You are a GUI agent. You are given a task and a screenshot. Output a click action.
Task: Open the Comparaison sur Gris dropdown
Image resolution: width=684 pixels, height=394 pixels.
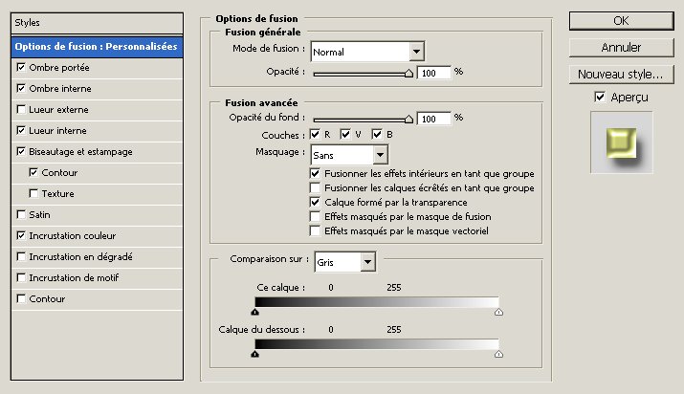pyautogui.click(x=367, y=262)
